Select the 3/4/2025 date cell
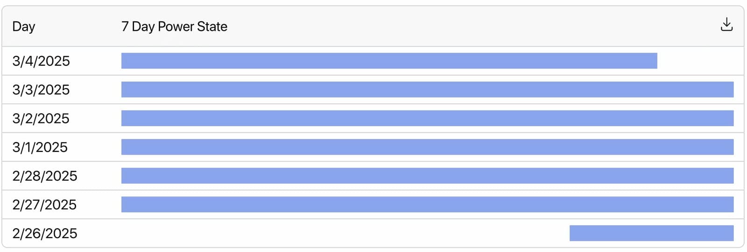Image resolution: width=747 pixels, height=252 pixels. 41,61
